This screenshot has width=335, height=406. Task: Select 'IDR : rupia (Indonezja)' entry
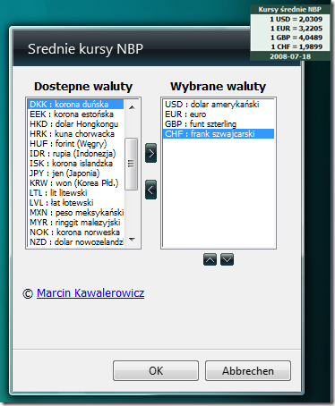75,153
